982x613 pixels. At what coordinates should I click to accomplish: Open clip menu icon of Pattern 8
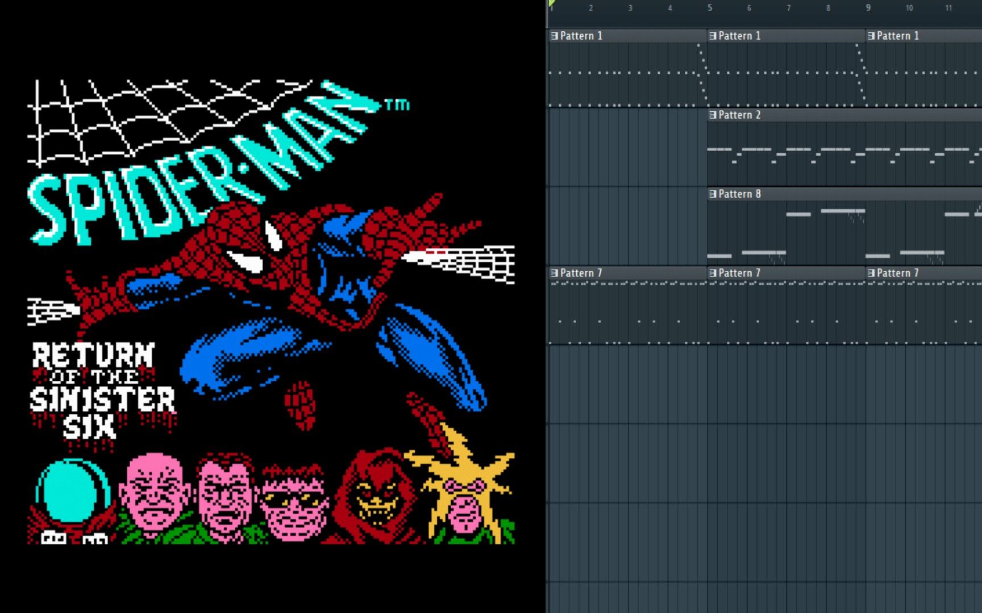pos(713,194)
